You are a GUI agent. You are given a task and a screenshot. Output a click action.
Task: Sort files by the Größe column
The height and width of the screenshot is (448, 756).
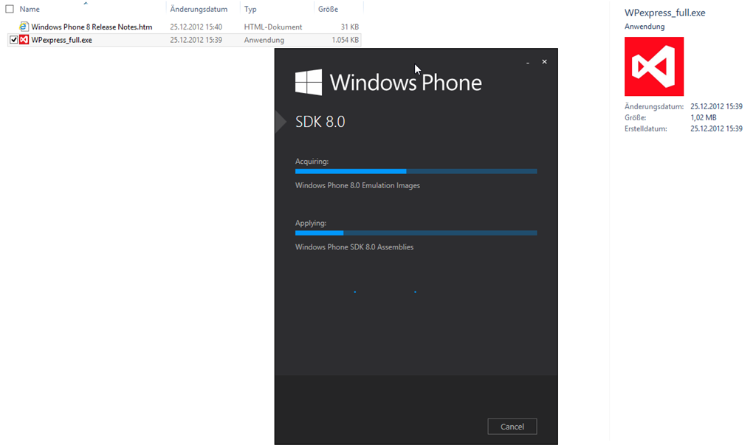tap(328, 9)
